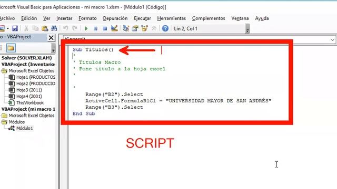Click the Titulos Macro comment line

tap(97, 62)
